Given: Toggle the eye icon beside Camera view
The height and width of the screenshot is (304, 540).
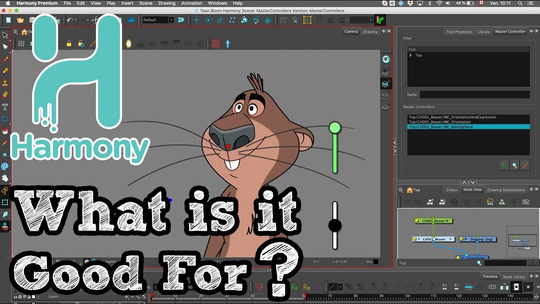Looking at the screenshot, I should pos(386,59).
